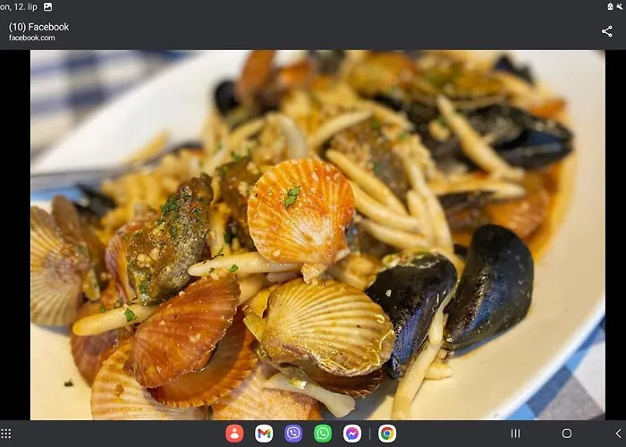Open WhatsApp from the taskbar
This screenshot has height=447, width=626.
pos(323,434)
